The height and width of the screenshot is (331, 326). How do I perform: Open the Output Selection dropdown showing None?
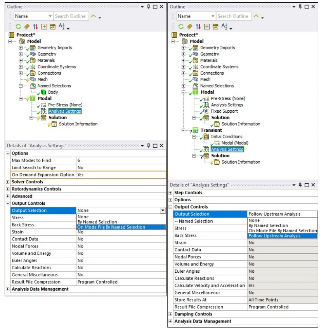tap(163, 211)
